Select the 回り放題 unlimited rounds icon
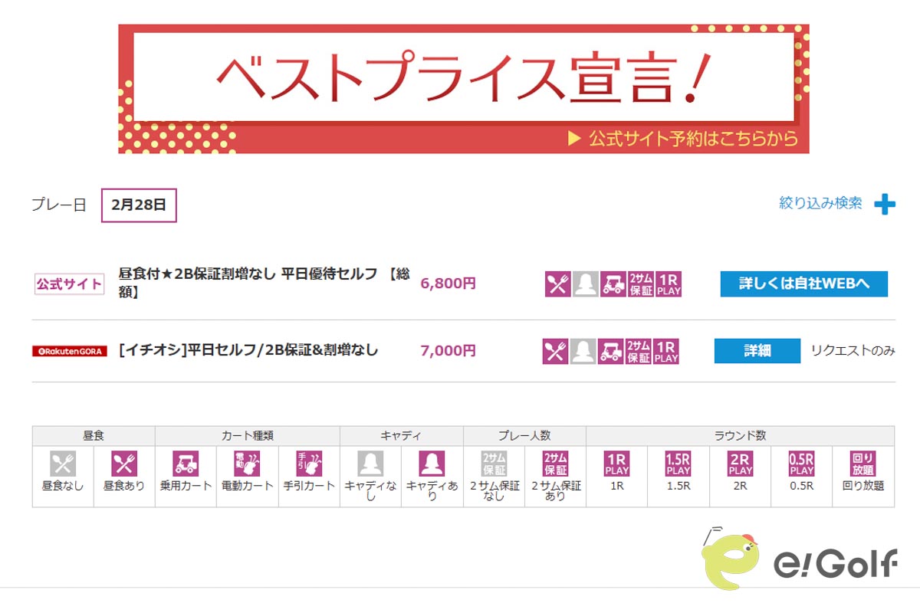The image size is (920, 613). click(x=862, y=465)
